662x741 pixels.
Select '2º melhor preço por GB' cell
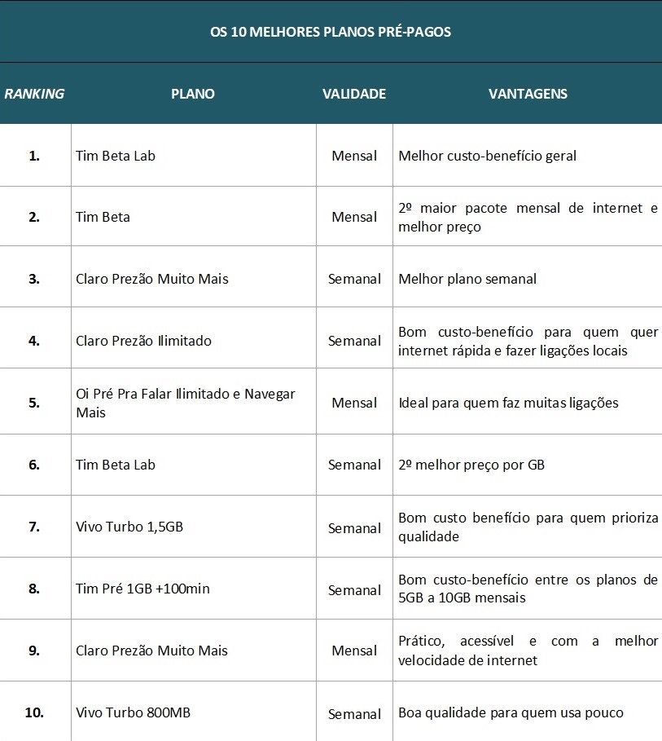(471, 465)
